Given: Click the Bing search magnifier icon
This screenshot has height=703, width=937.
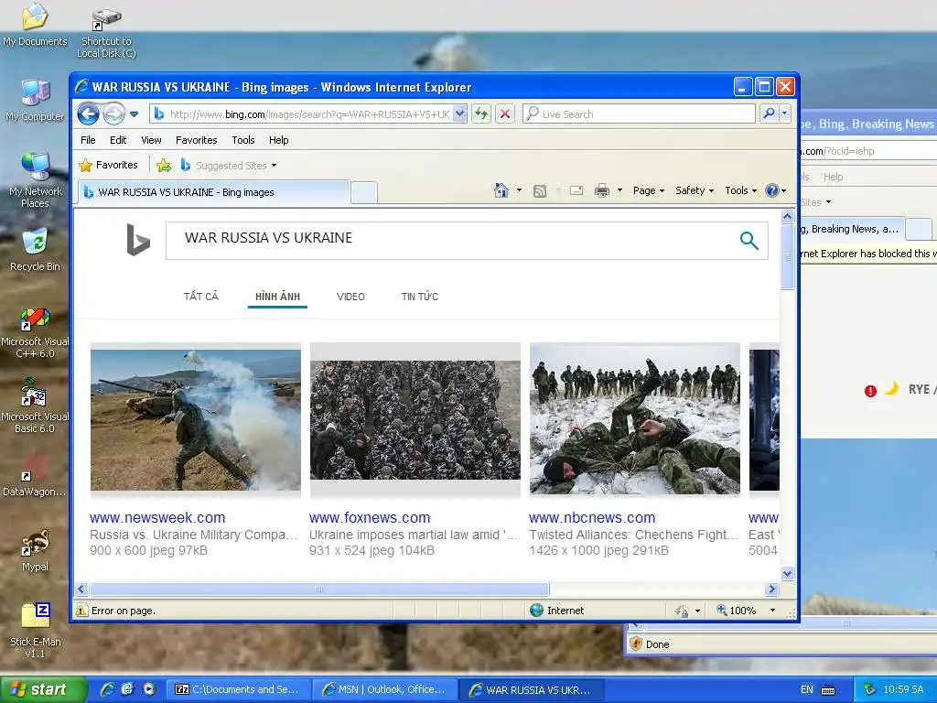Looking at the screenshot, I should [749, 241].
